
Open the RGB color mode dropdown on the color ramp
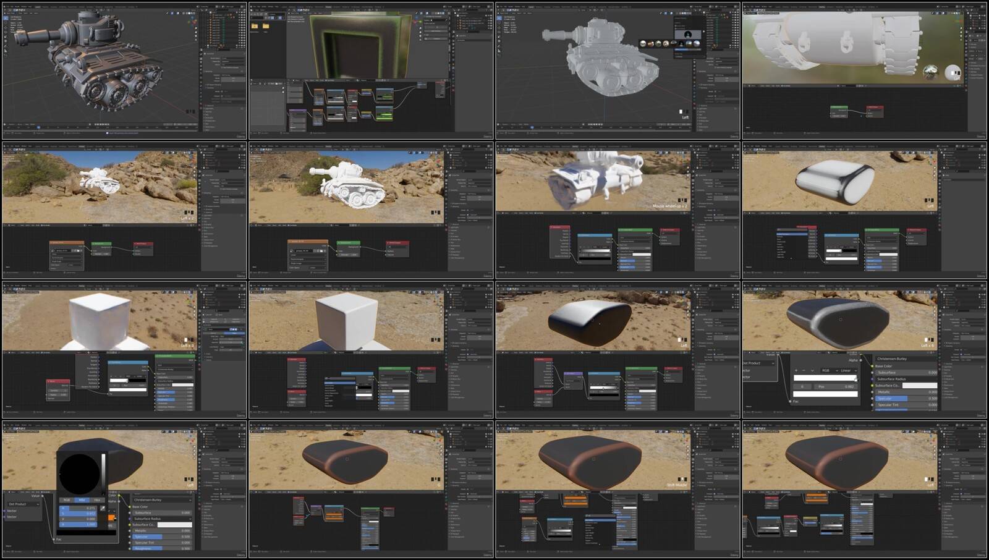[828, 370]
